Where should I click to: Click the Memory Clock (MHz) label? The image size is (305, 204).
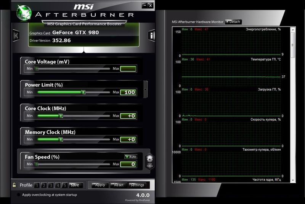[50, 132]
